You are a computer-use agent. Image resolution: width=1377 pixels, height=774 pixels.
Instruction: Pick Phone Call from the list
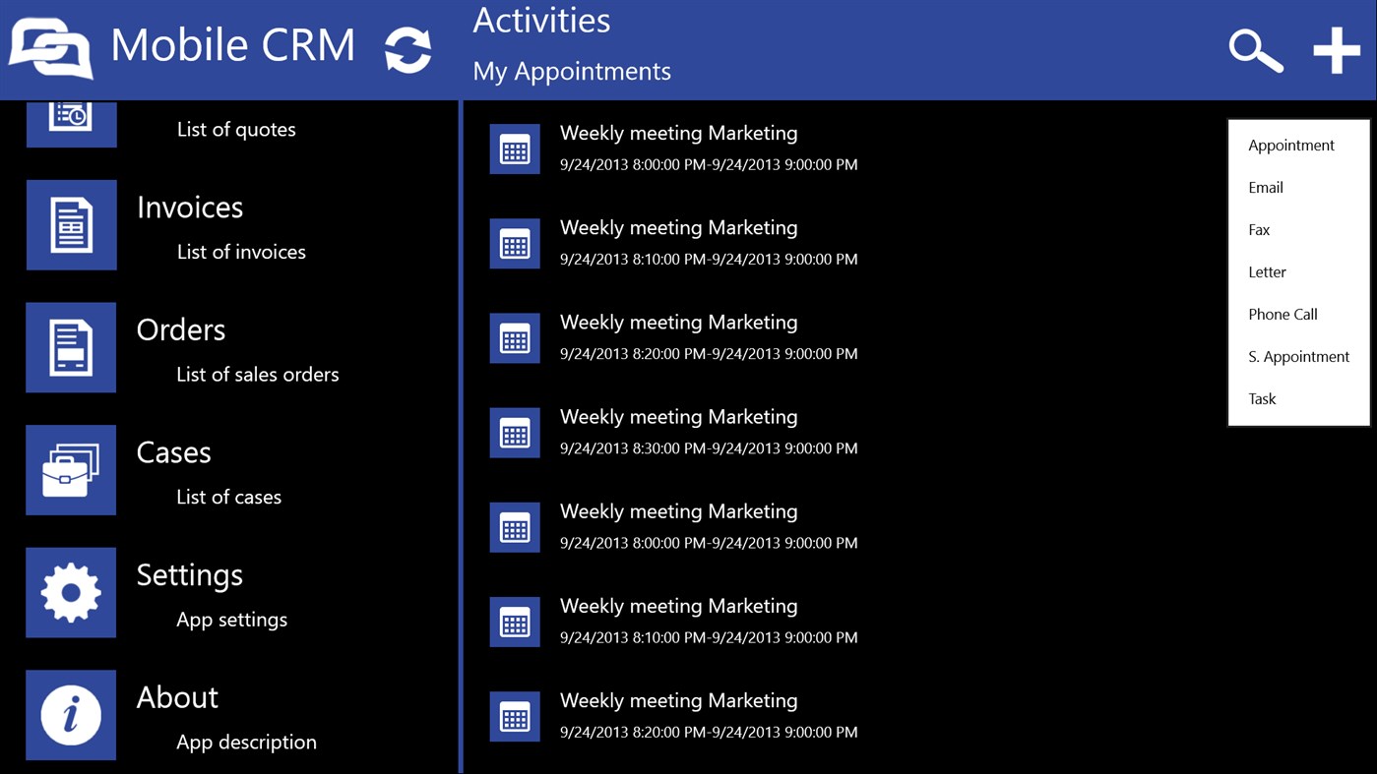pos(1283,314)
